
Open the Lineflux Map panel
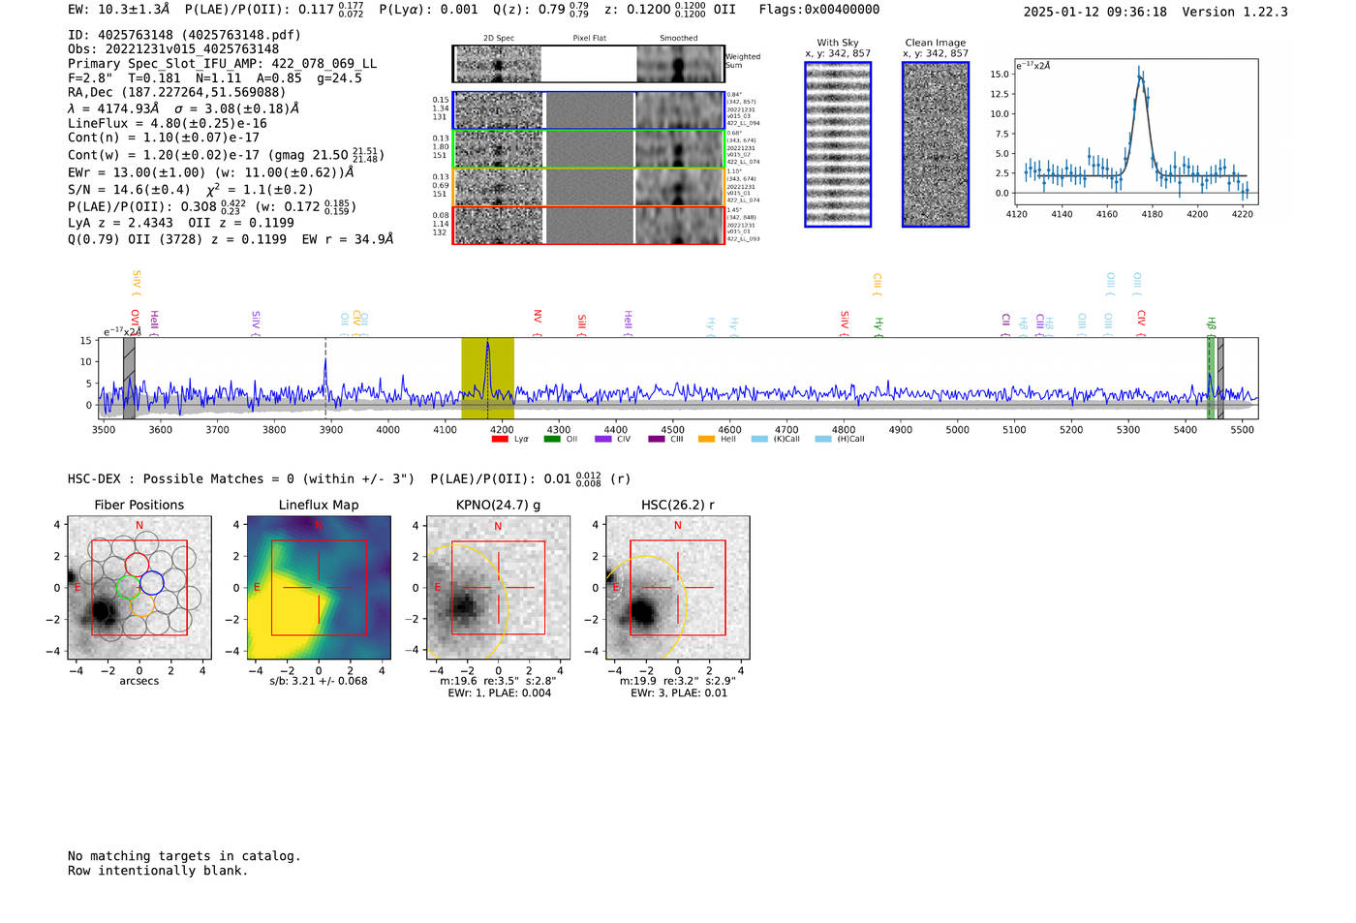pyautogui.click(x=319, y=588)
